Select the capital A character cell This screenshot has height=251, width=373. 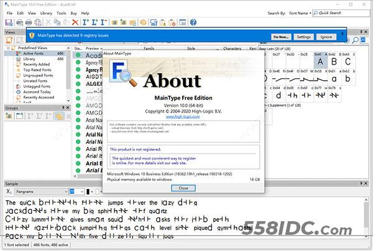[x=321, y=62]
